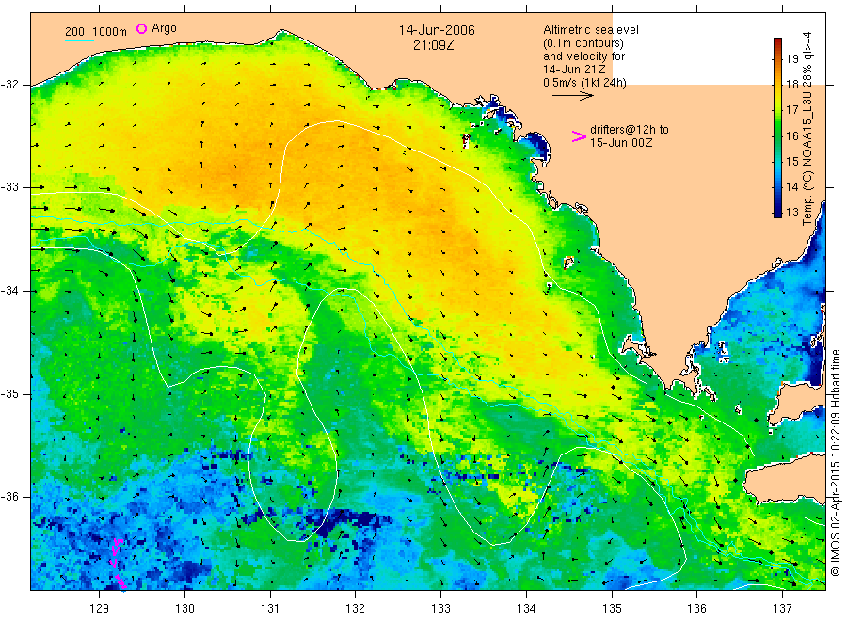This screenshot has width=847, height=621.
Task: Click the magenta drifter arrowhead legend symbol
Action: coord(579,136)
